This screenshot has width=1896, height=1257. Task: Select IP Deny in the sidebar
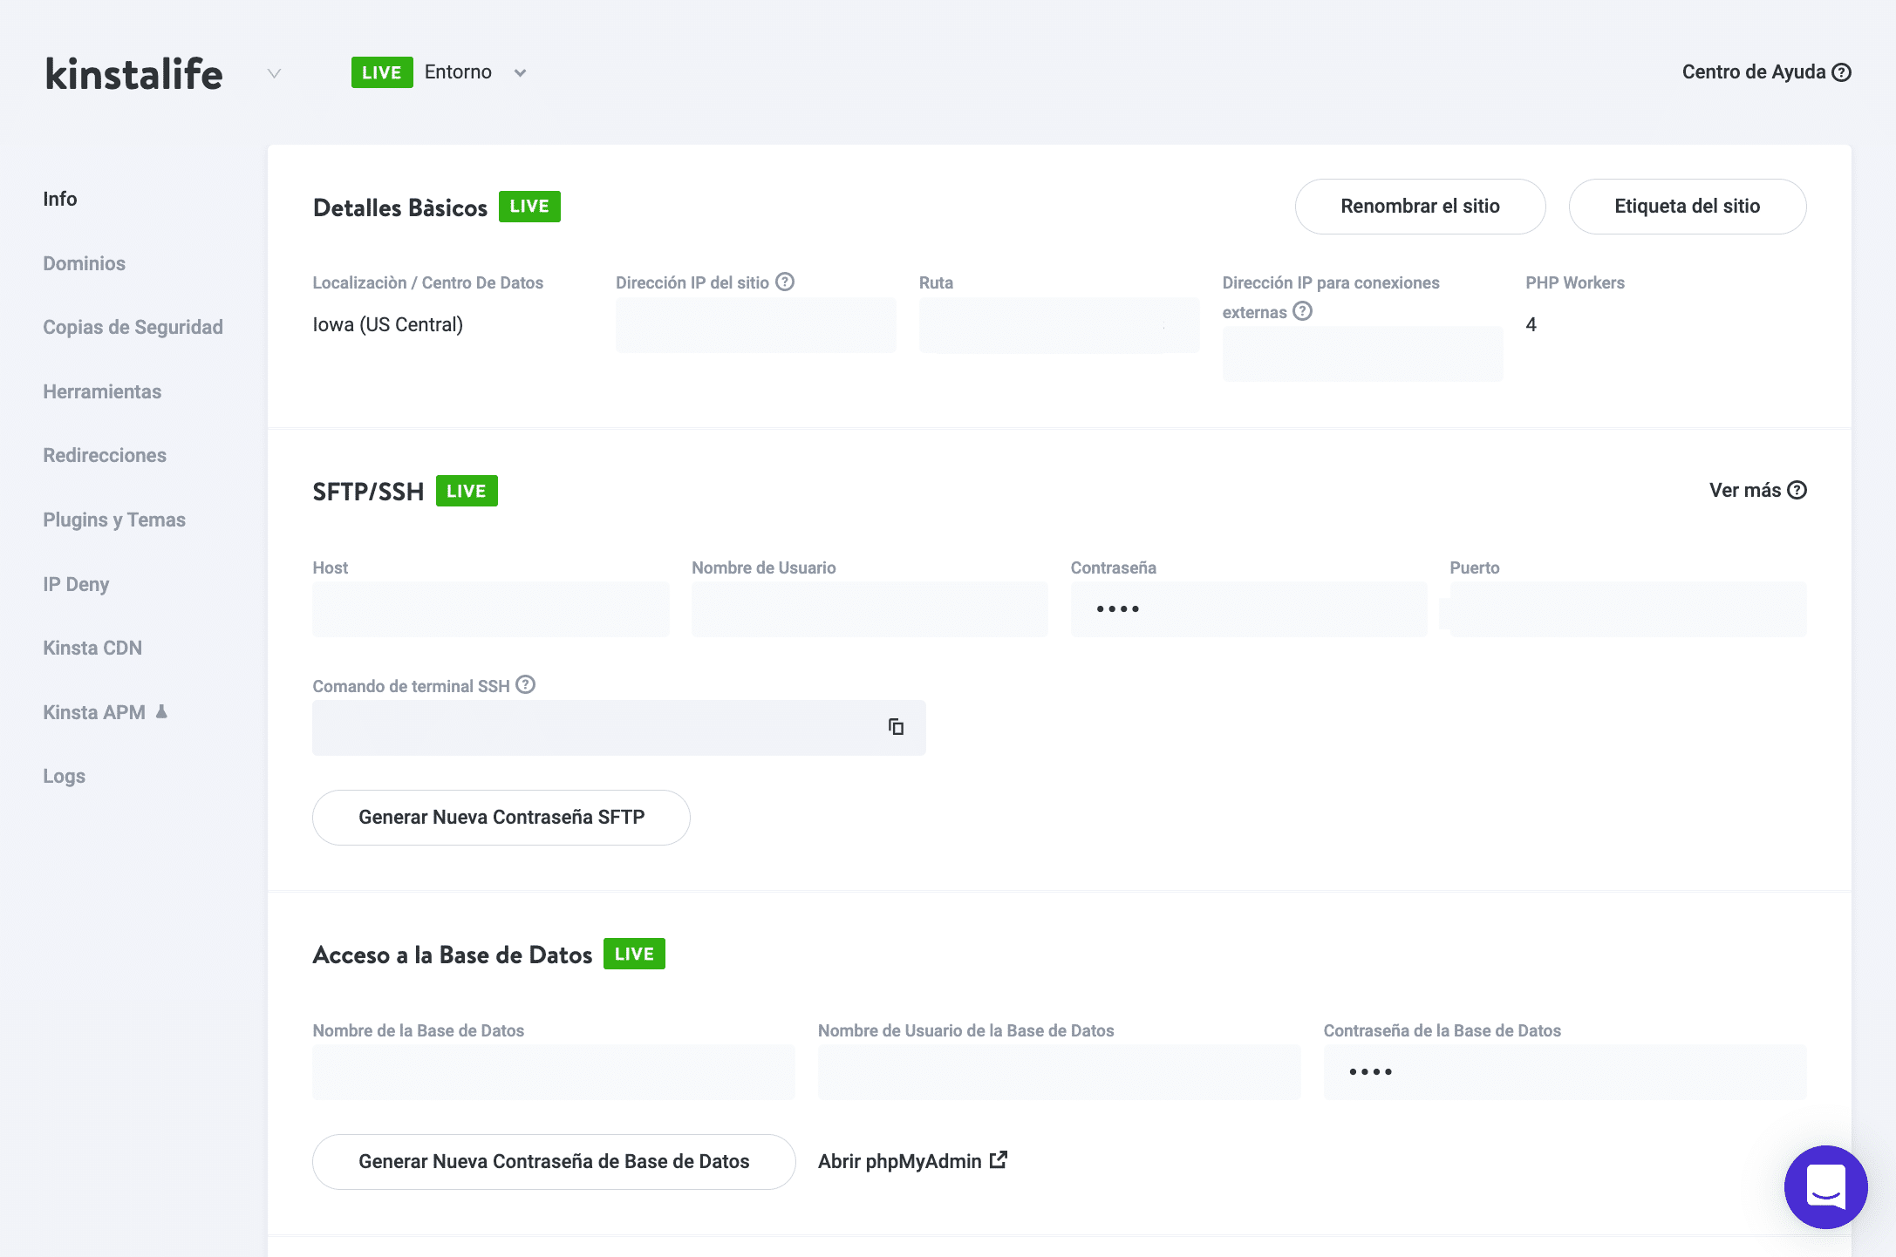(x=76, y=584)
